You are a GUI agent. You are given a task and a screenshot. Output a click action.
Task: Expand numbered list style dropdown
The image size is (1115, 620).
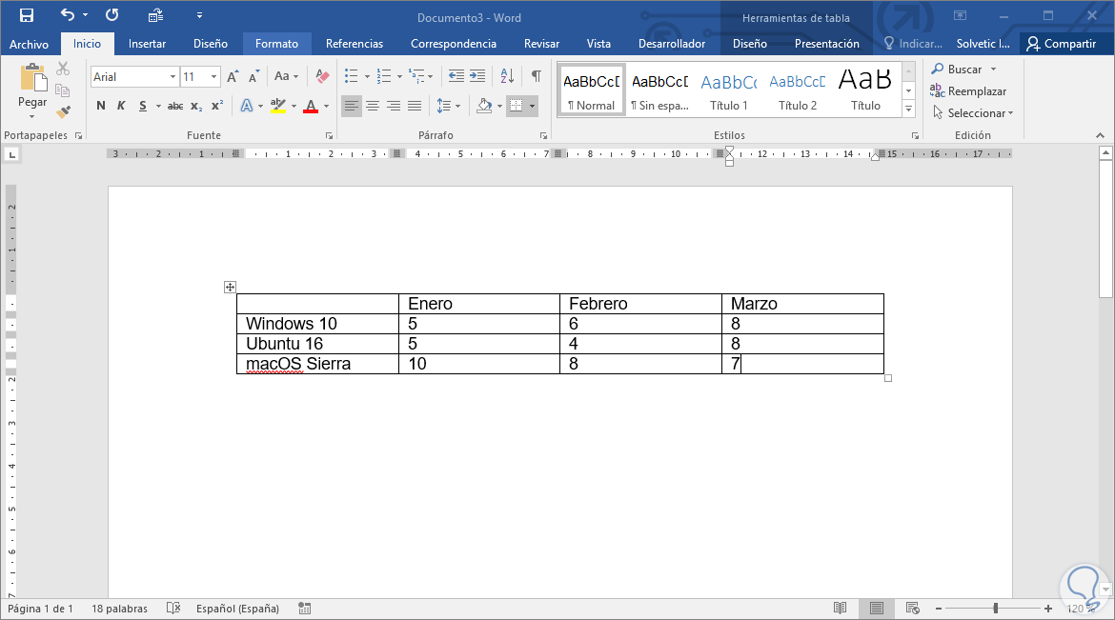click(399, 77)
